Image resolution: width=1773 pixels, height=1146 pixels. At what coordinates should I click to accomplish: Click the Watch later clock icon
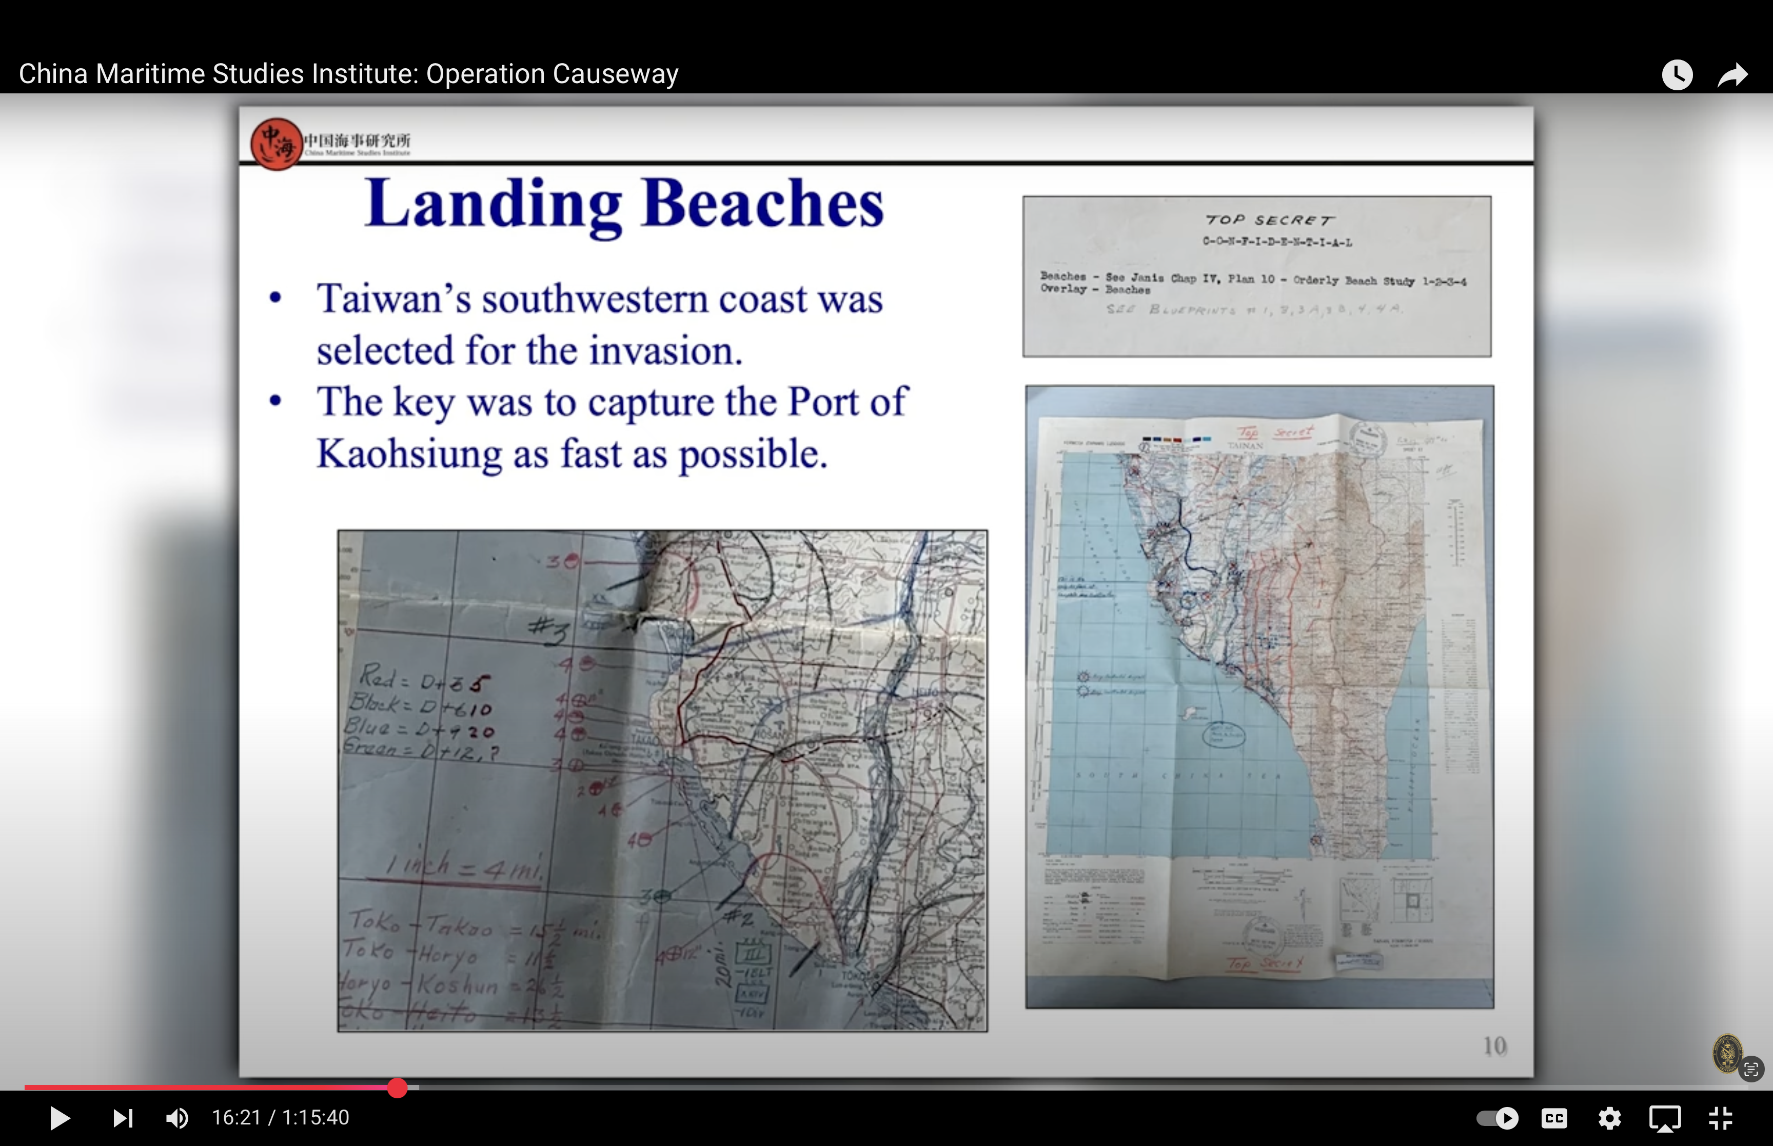point(1677,74)
